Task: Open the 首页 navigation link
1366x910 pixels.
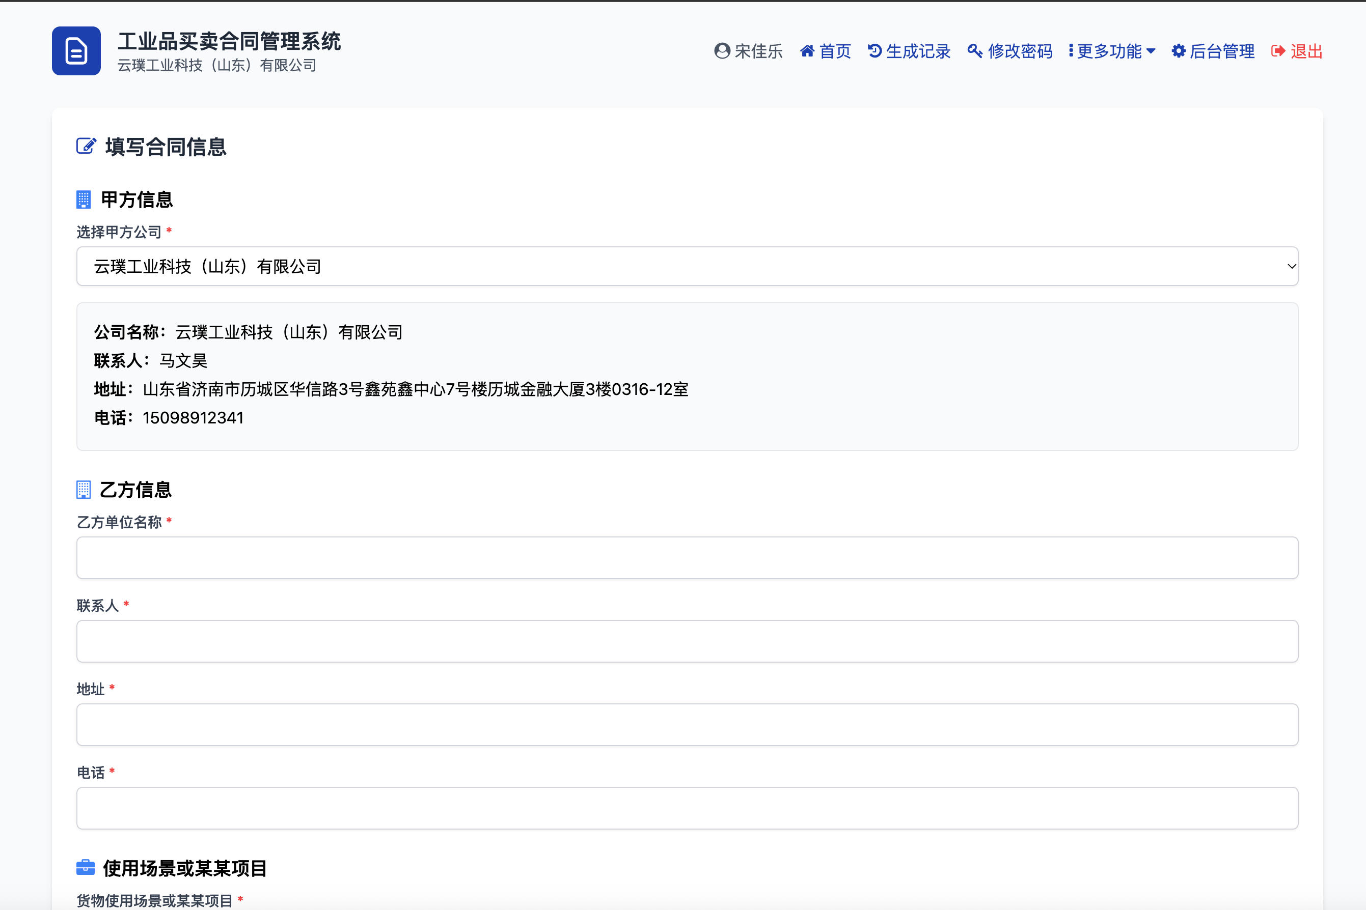Action: [x=826, y=51]
